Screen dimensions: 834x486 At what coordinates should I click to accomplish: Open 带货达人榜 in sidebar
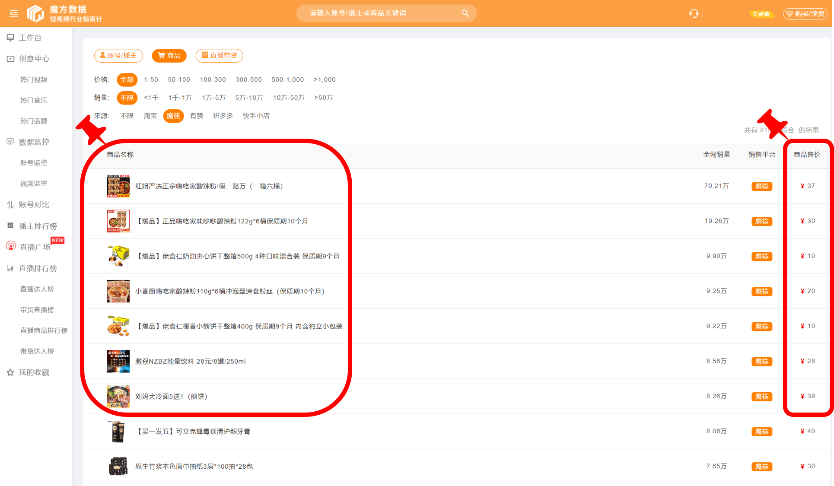pyautogui.click(x=37, y=351)
